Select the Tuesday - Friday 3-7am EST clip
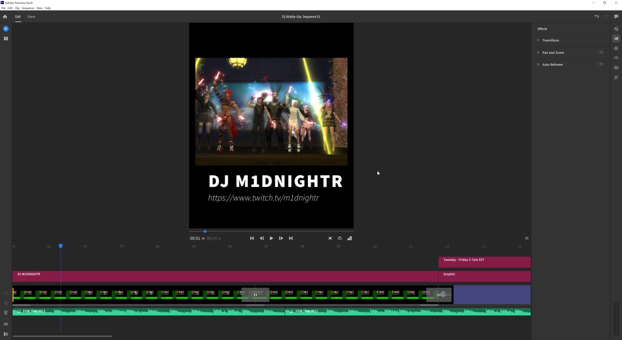The height and width of the screenshot is (340, 622). pos(485,262)
